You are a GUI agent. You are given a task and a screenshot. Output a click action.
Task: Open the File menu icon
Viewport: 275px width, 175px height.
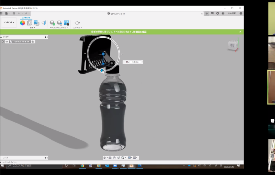pos(7,13)
